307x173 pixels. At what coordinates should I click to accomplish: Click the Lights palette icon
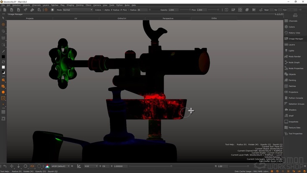[286, 50]
